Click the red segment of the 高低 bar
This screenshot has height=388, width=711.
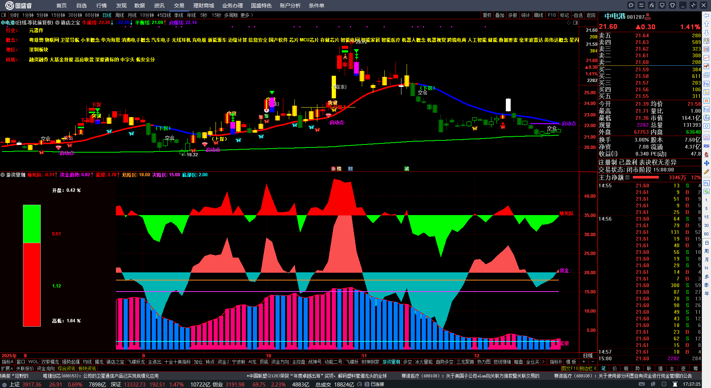pyautogui.click(x=32, y=285)
